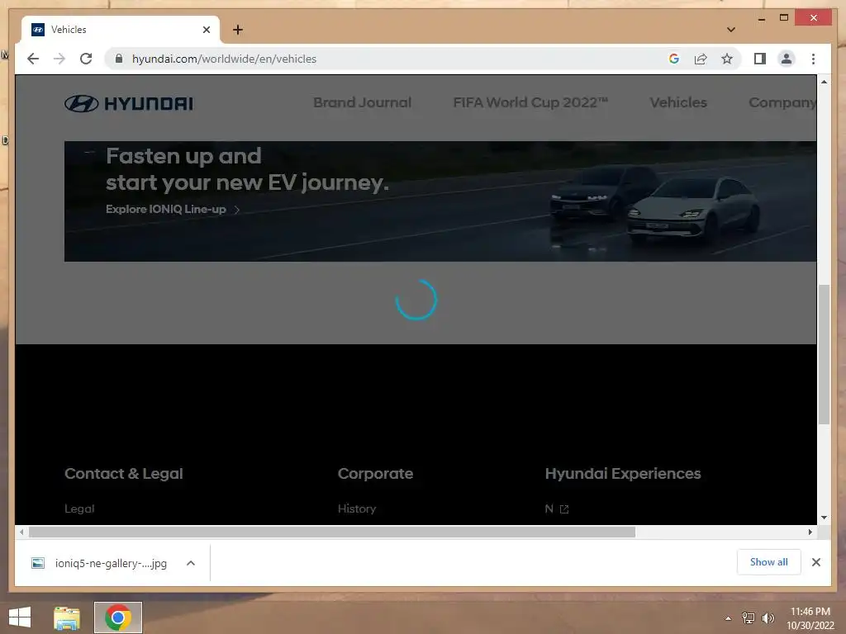
Task: Toggle the Chrome side panel
Action: point(760,59)
